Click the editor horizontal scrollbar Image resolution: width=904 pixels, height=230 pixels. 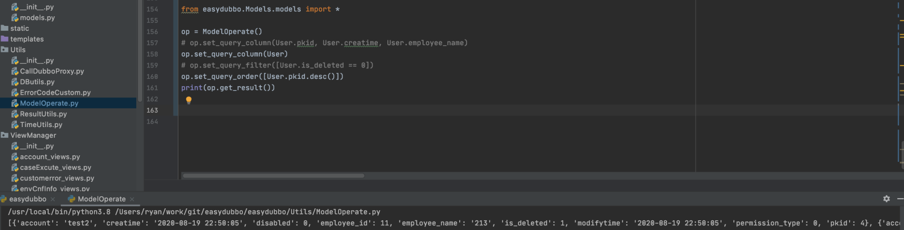tap(273, 176)
